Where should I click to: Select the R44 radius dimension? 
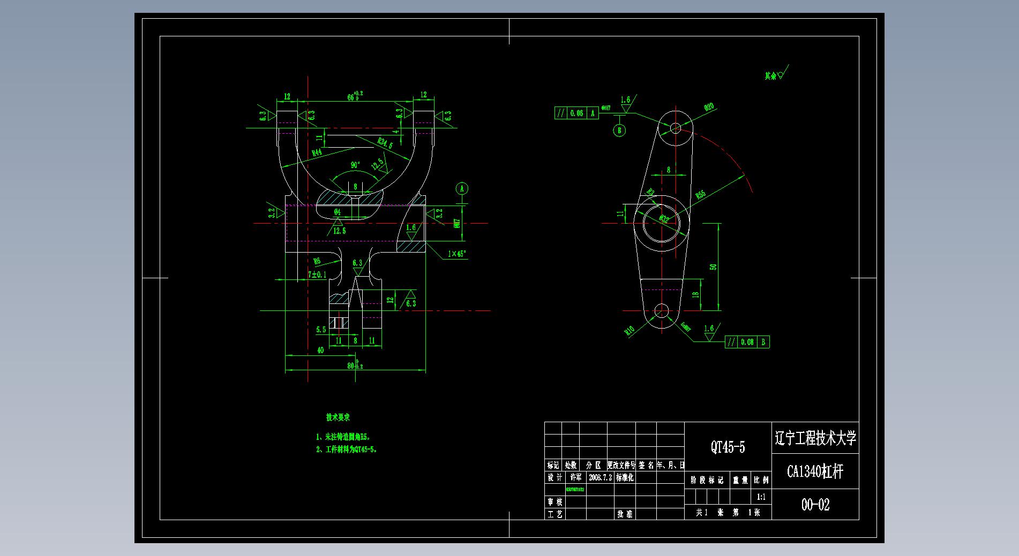click(x=317, y=153)
